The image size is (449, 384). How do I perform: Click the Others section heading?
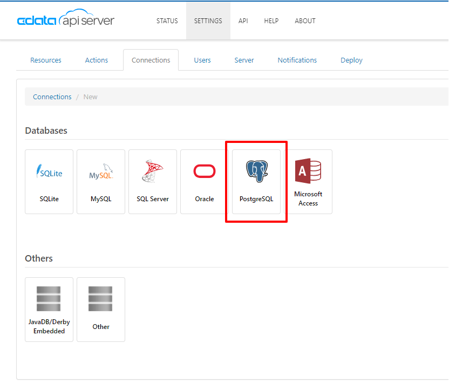click(x=39, y=258)
